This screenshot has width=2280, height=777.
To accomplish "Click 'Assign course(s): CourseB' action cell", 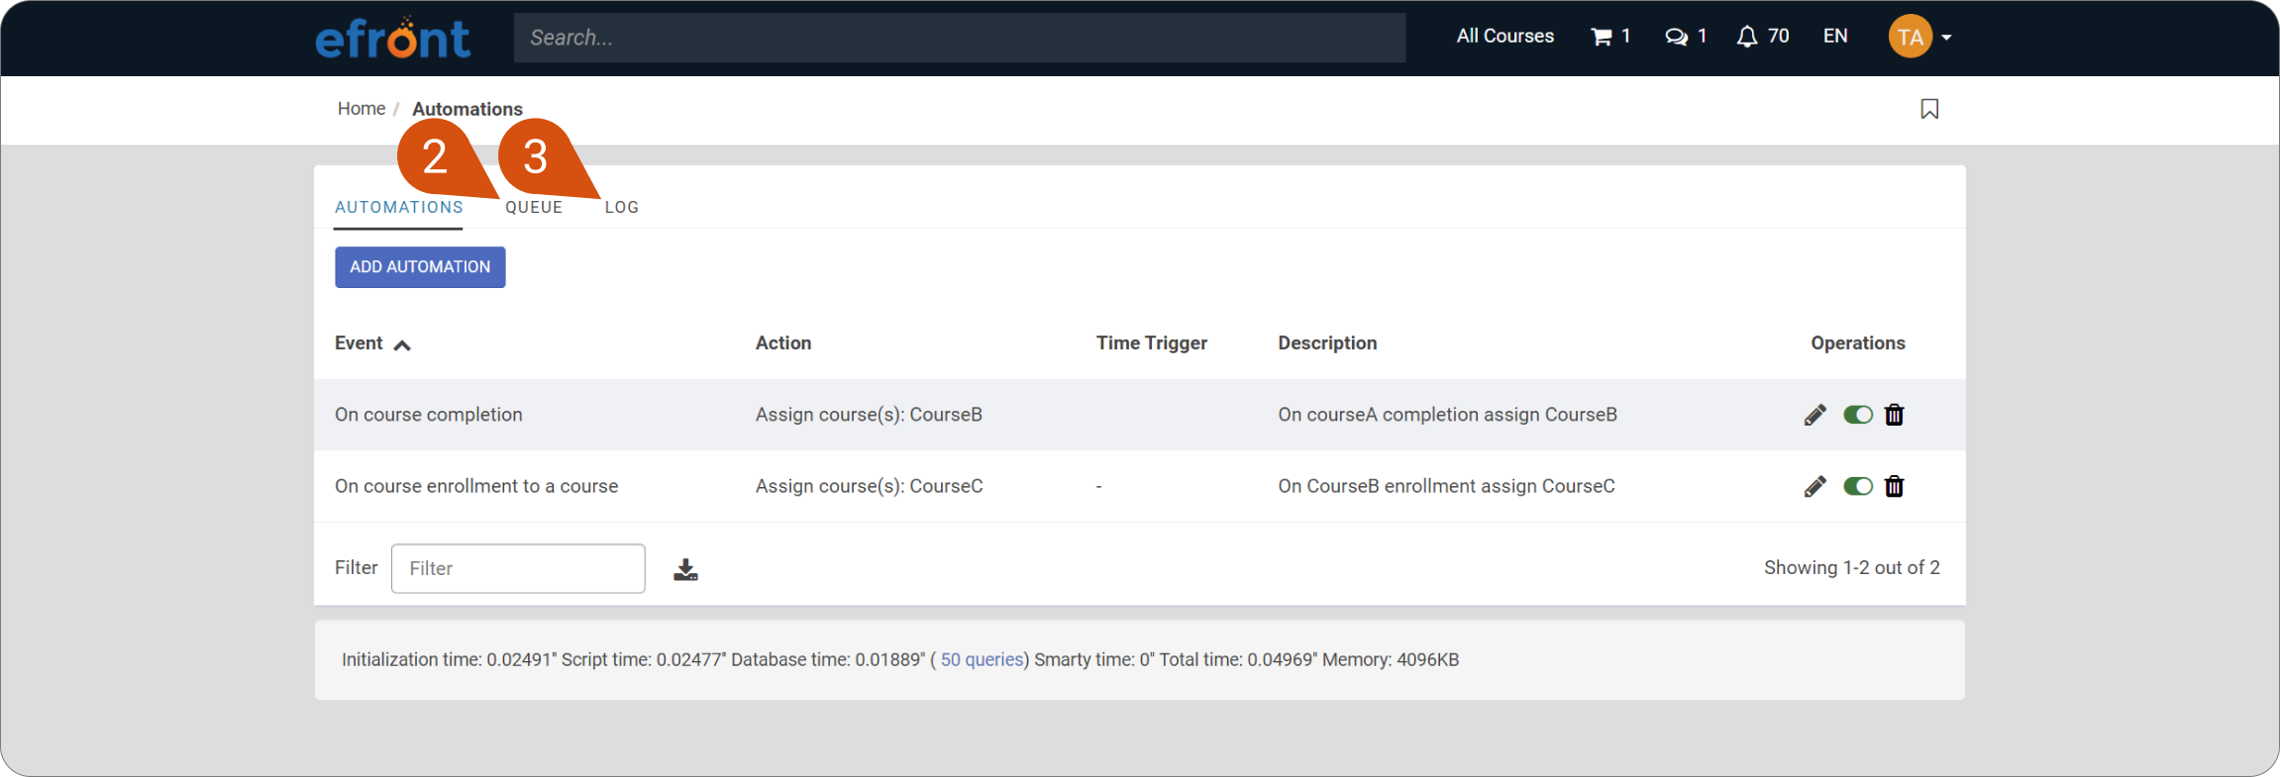I will pyautogui.click(x=869, y=415).
